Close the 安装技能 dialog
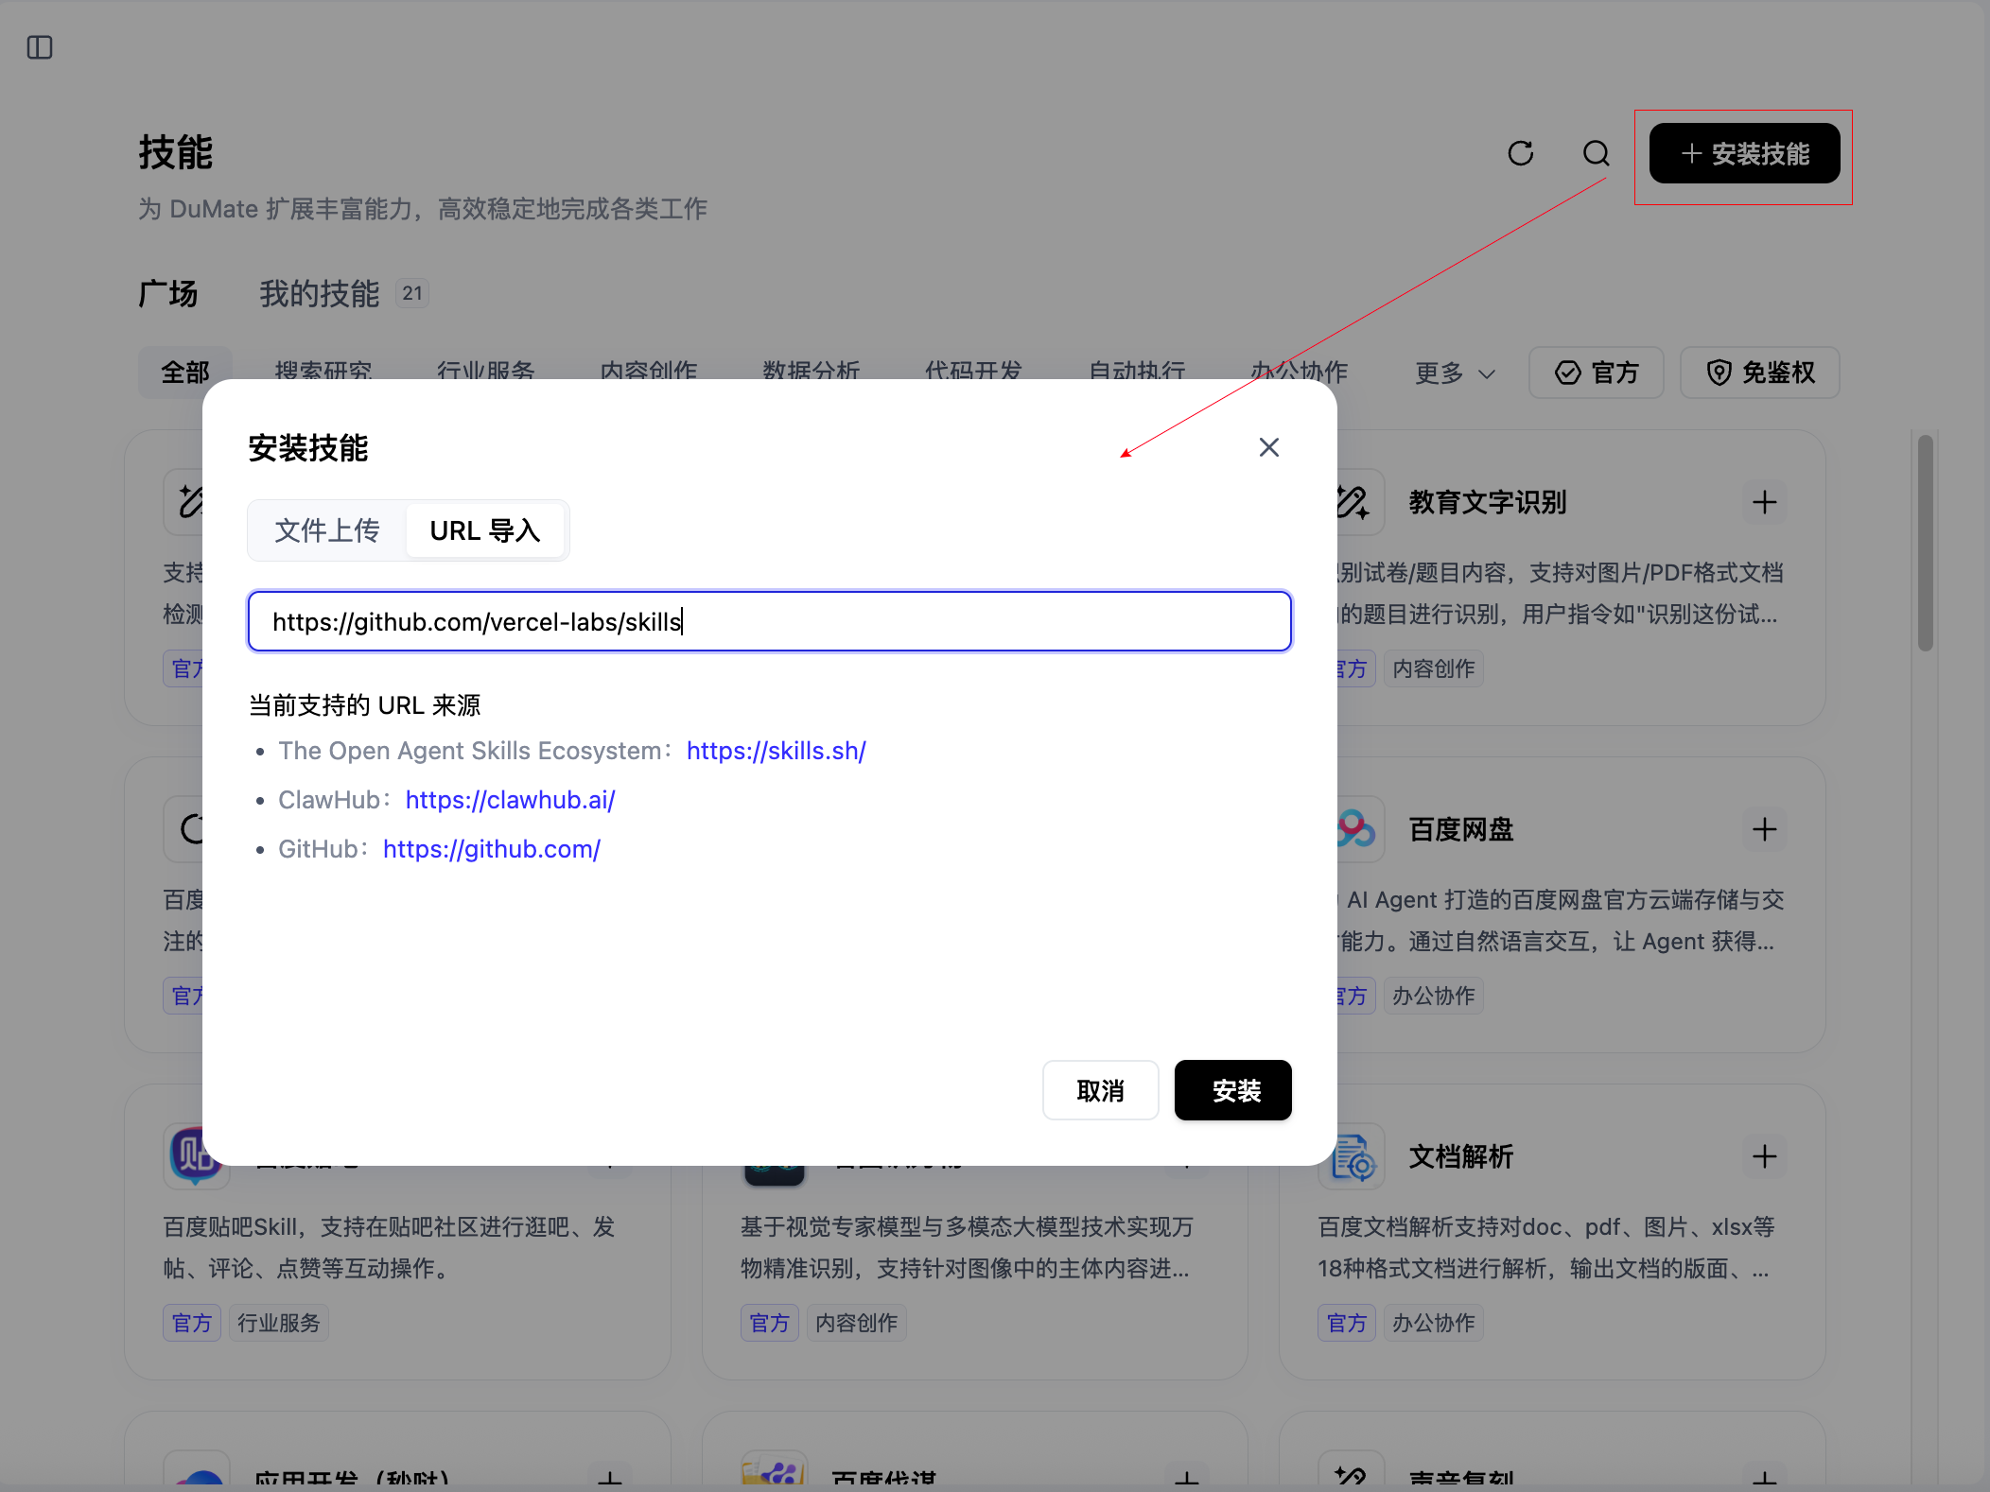Image resolution: width=1990 pixels, height=1492 pixels. (x=1269, y=447)
